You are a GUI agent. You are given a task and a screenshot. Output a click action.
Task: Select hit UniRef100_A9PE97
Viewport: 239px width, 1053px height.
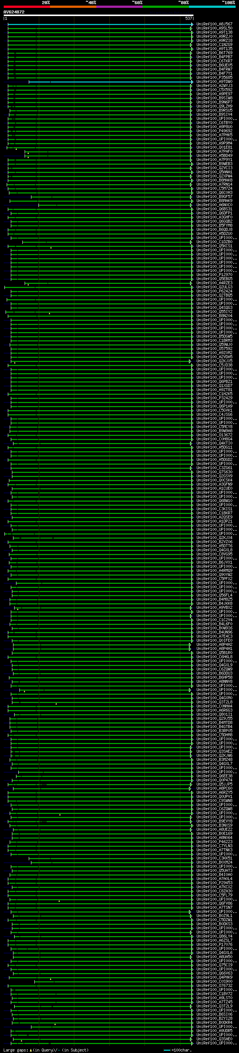(214, 94)
